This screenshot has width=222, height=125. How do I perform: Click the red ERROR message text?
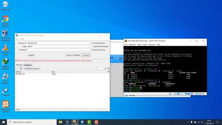(53, 61)
